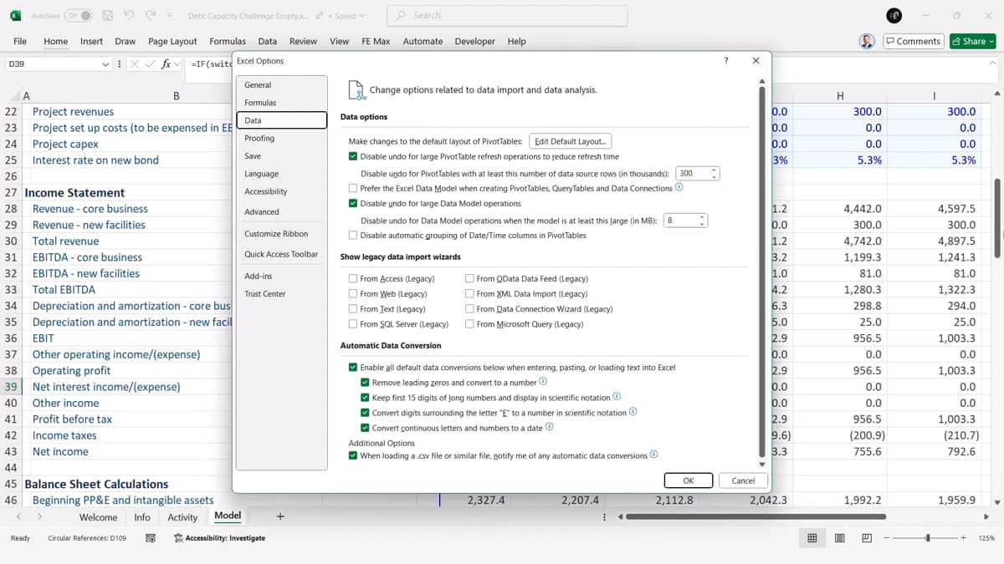The image size is (1004, 564).
Task: Open the Help question mark in Excel Options
Action: [725, 61]
